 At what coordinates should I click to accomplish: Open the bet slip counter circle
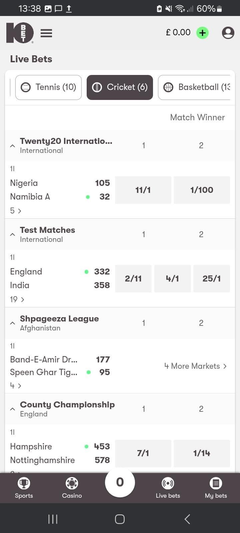point(120,482)
